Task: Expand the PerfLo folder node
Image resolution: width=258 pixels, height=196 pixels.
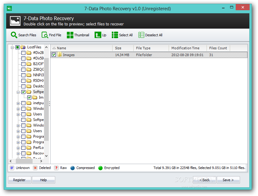Action: tap(18, 148)
